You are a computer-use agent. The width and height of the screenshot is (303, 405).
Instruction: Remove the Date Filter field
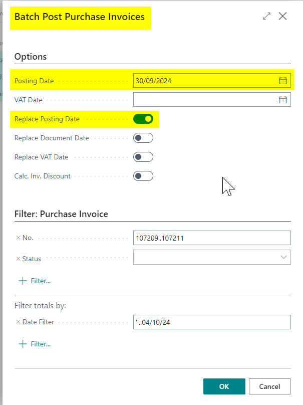tap(18, 322)
